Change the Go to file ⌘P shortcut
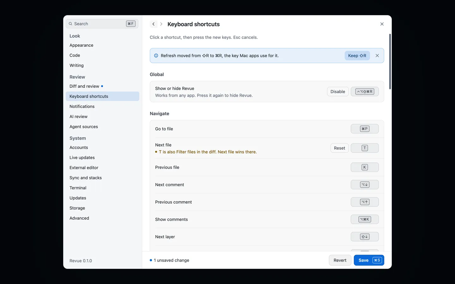Viewport: 455px width, 284px height. (x=365, y=129)
